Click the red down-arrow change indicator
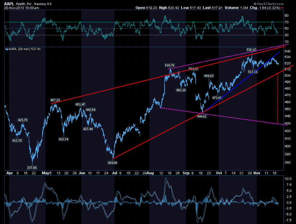296x224 pixels. [x=282, y=8]
